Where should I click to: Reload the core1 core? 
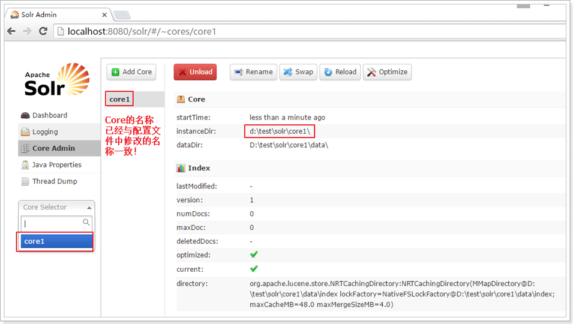click(x=340, y=72)
